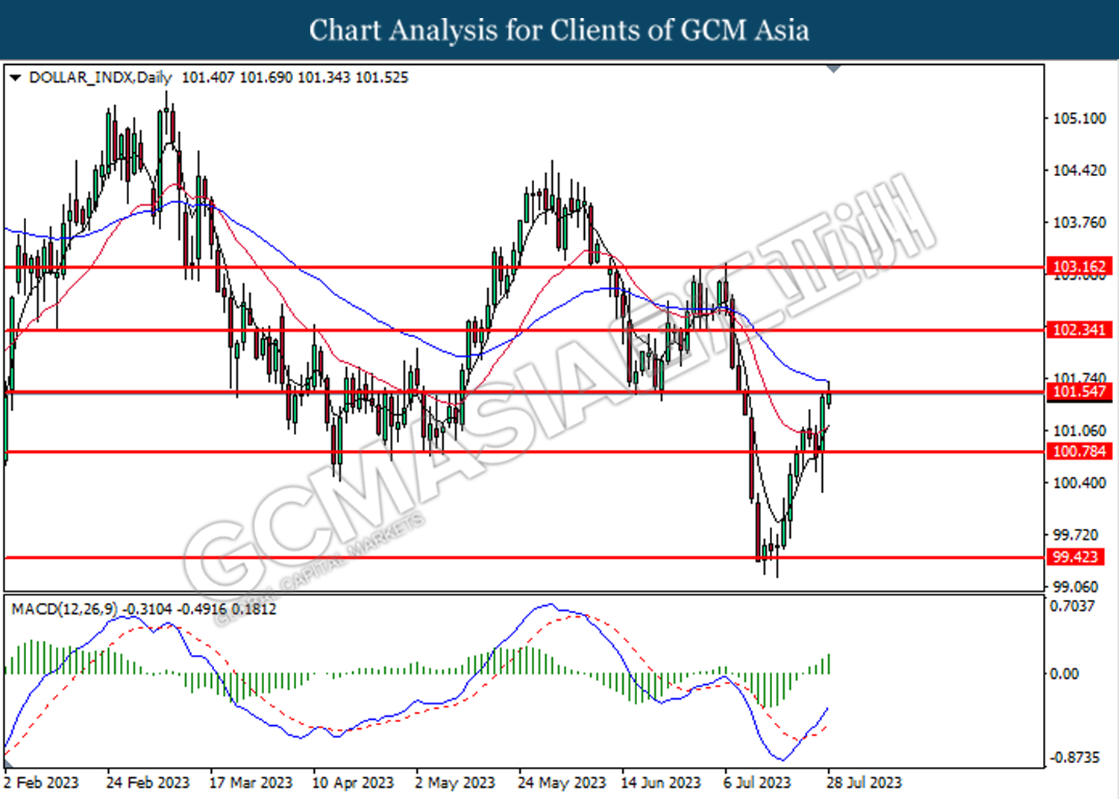Click the 99.423 red price label
The height and width of the screenshot is (799, 1119).
click(x=1076, y=557)
